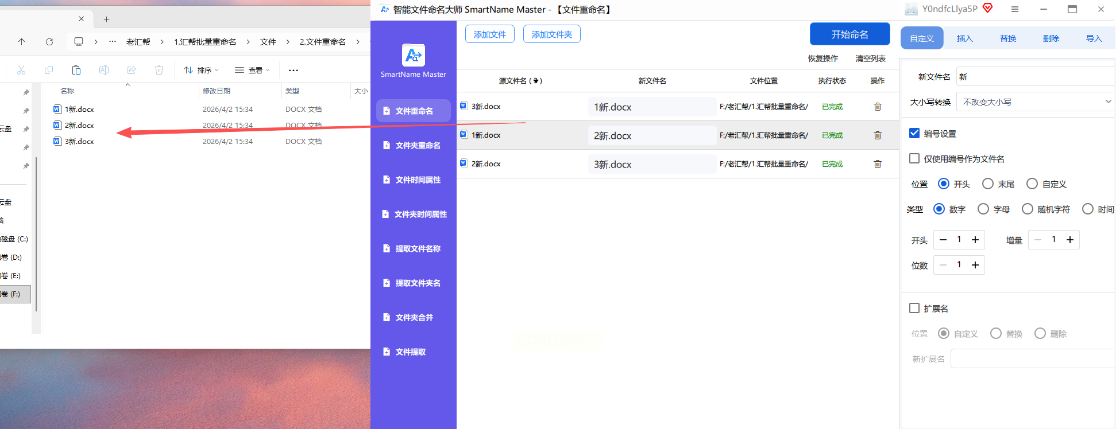Click the refresh icon in File Explorer

coord(49,42)
